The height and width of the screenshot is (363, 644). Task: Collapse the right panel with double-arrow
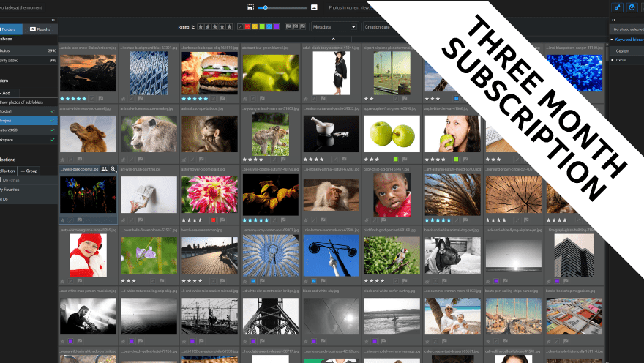[x=613, y=20]
